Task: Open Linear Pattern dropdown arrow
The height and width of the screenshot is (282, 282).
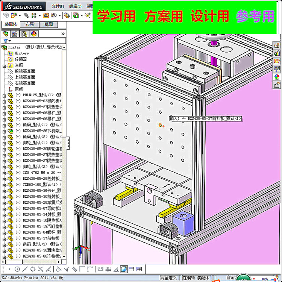Action: (39, 16)
